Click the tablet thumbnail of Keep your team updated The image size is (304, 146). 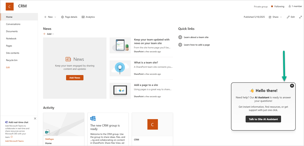(120, 46)
